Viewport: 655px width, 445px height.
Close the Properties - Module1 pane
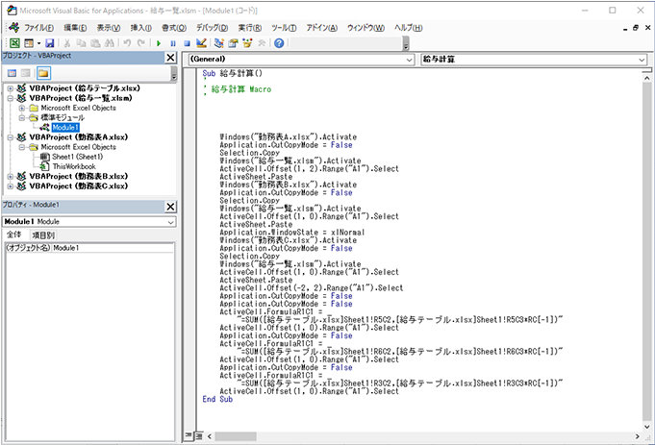point(171,207)
